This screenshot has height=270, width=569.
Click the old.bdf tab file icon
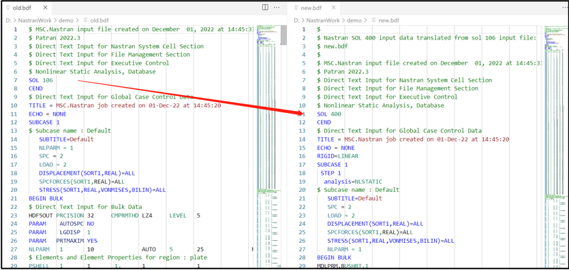[8, 7]
